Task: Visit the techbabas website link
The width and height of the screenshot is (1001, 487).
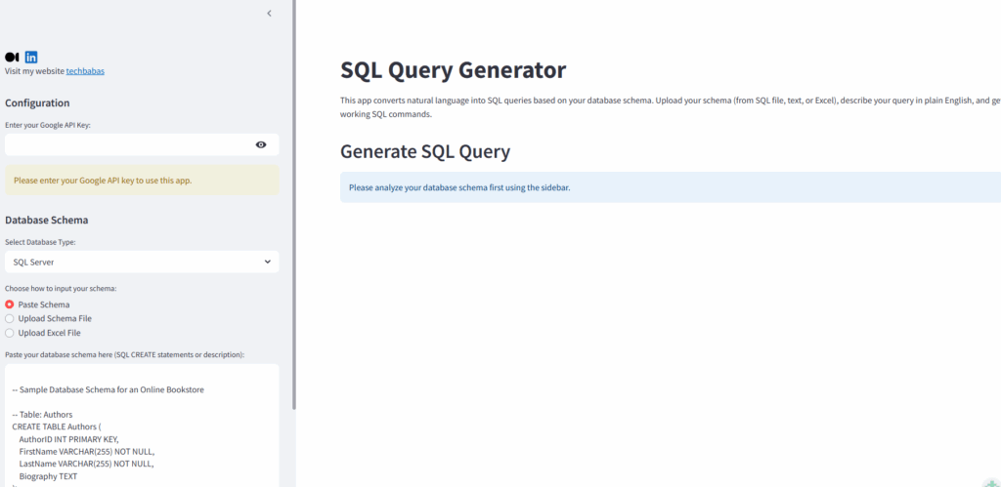Action: [x=85, y=71]
